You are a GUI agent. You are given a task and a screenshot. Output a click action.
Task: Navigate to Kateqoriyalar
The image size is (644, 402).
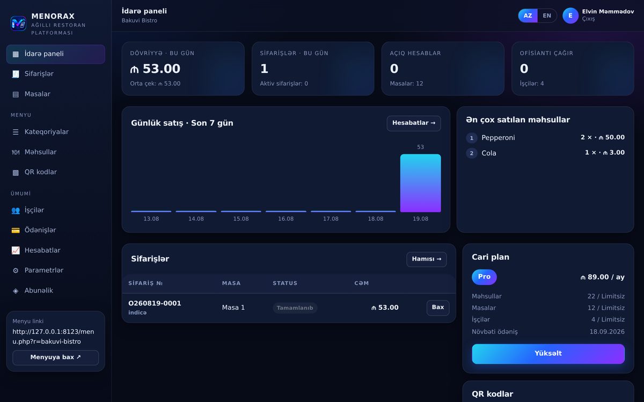56,132
